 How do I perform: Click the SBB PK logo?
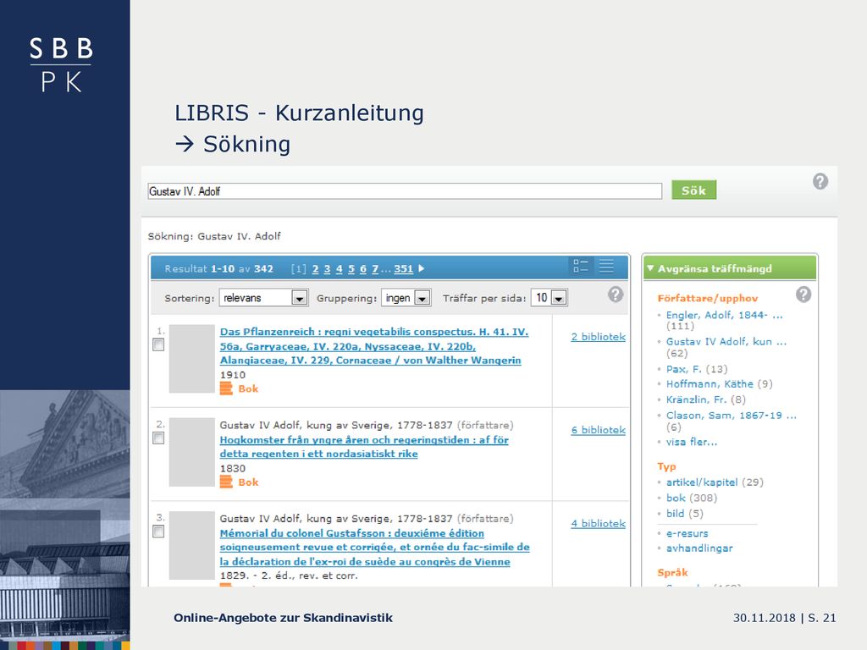(x=61, y=64)
